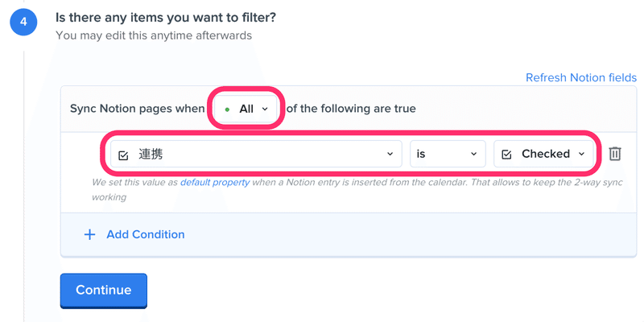Click the green dot next to All
Screen dimensions: 644x322
[227, 109]
